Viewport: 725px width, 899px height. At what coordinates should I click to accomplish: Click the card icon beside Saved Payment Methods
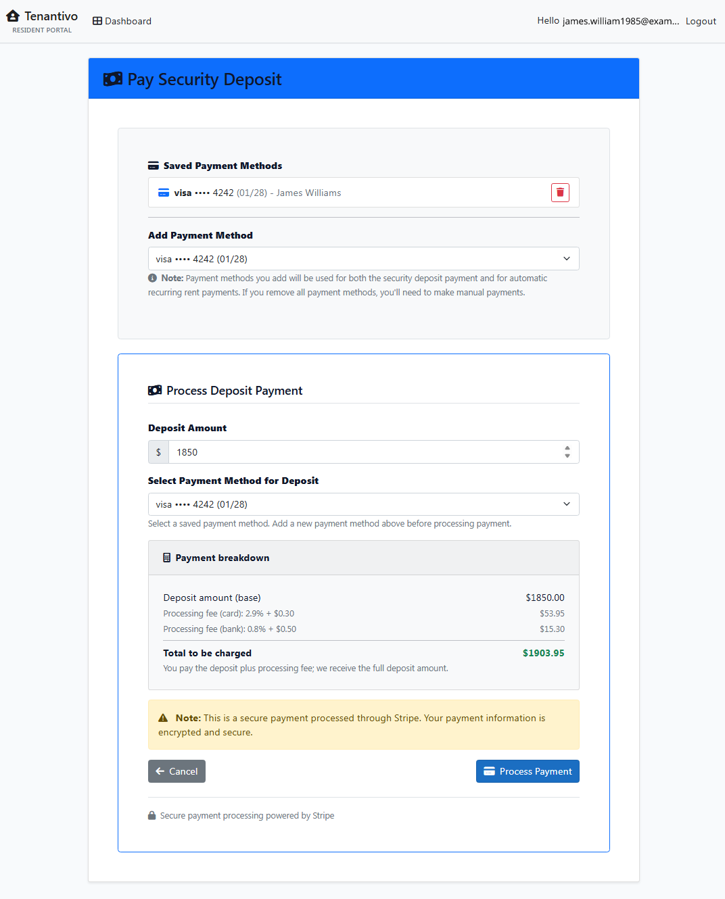tap(154, 166)
